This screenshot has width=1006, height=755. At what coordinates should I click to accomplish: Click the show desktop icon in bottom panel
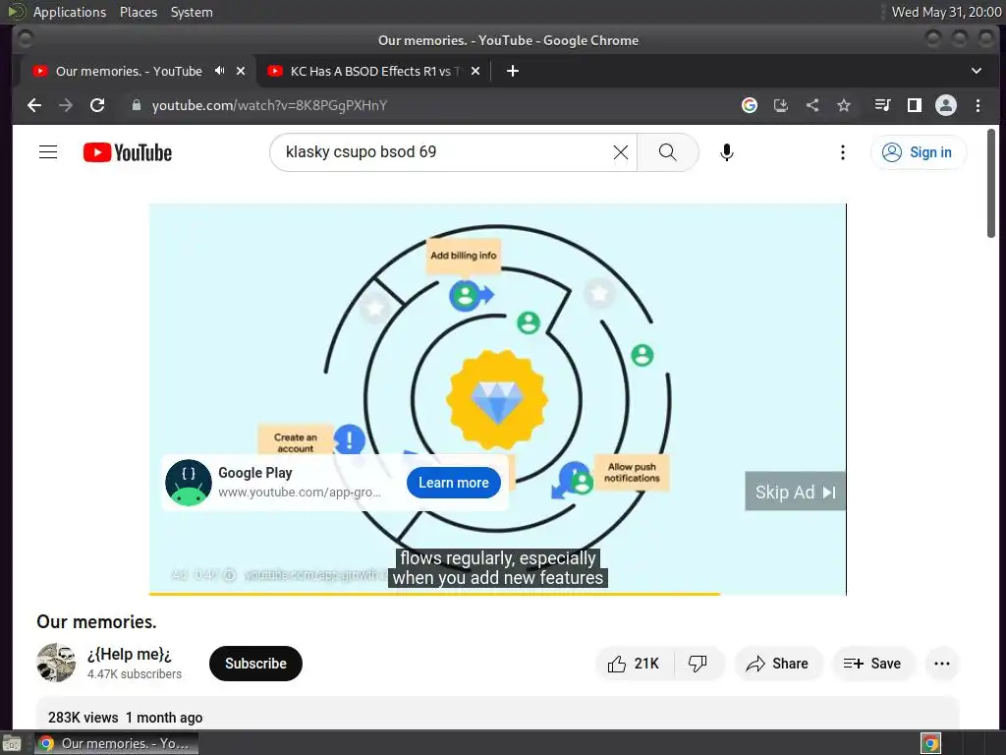12,743
